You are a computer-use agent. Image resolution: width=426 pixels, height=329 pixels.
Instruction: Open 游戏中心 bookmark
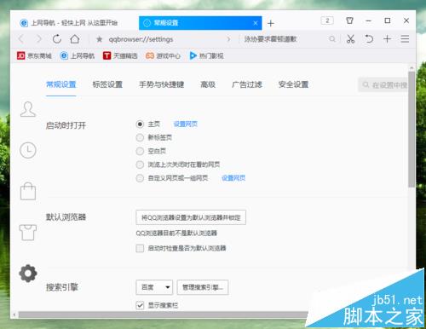pos(163,55)
